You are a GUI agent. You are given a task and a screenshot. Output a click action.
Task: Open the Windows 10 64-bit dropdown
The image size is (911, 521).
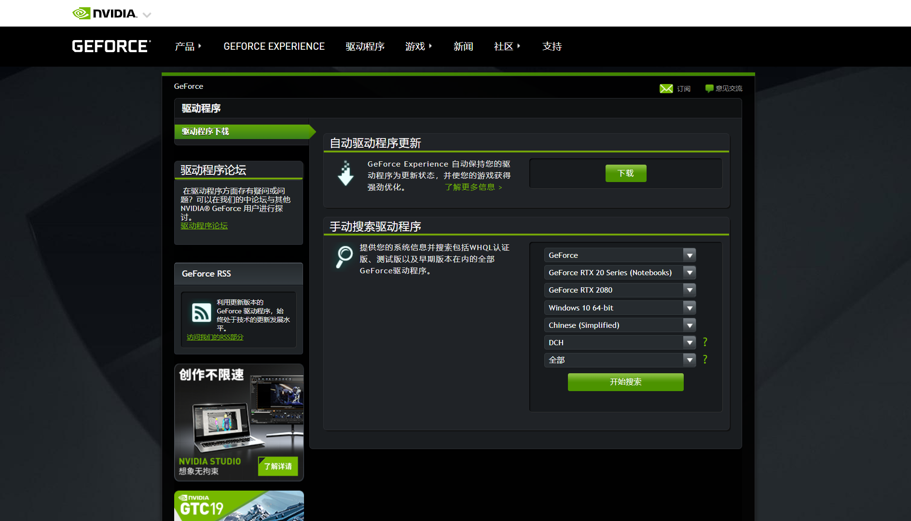pyautogui.click(x=620, y=308)
